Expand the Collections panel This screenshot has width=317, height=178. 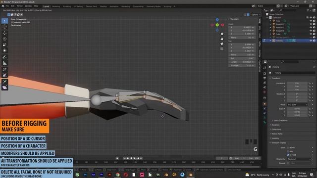coord(276,130)
